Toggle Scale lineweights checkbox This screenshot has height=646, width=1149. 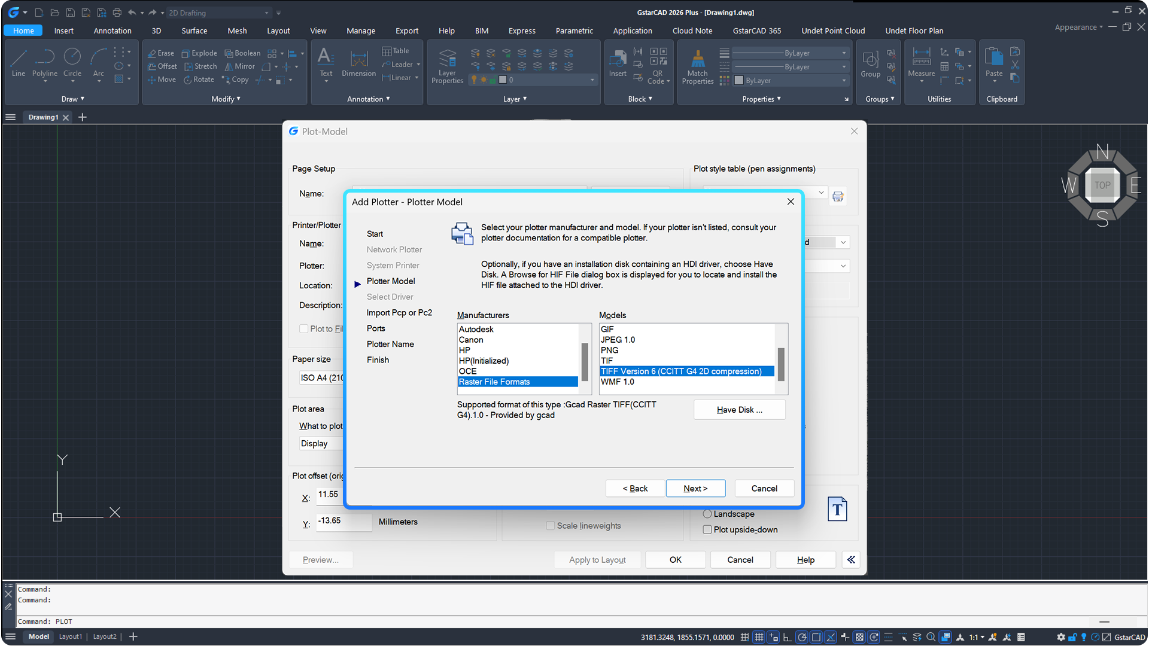click(x=551, y=526)
